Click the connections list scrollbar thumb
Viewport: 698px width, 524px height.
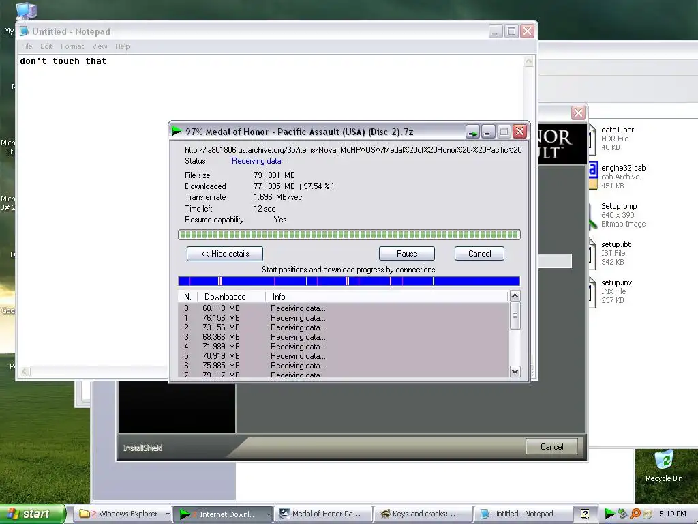[x=515, y=315]
